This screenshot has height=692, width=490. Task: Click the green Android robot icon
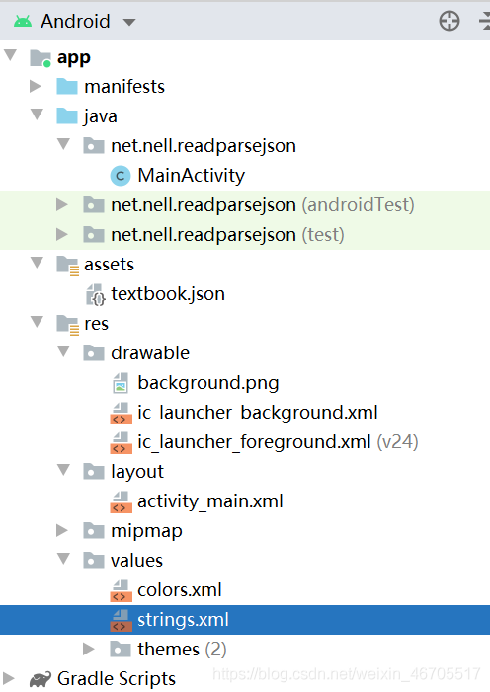coord(23,21)
